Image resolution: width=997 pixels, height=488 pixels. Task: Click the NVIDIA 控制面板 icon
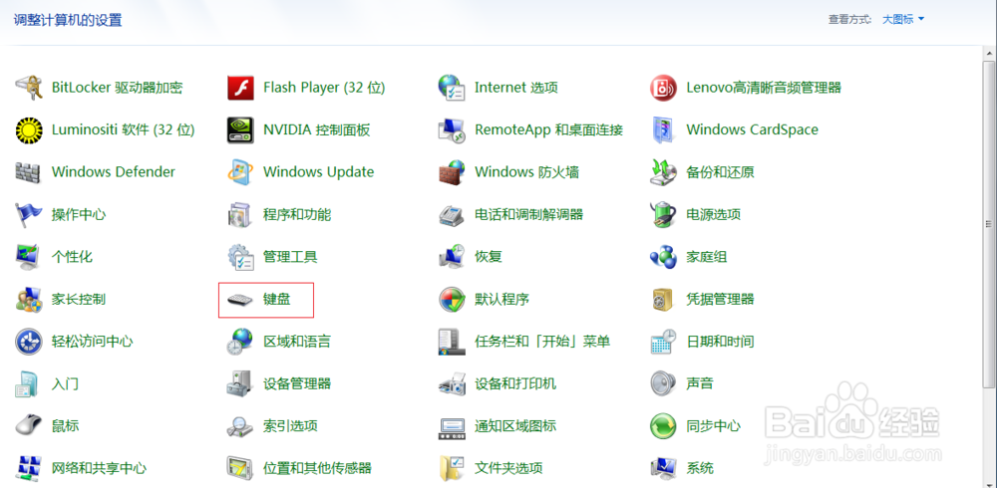(x=240, y=129)
